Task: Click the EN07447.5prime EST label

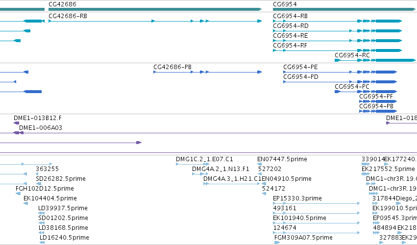Action: click(282, 159)
